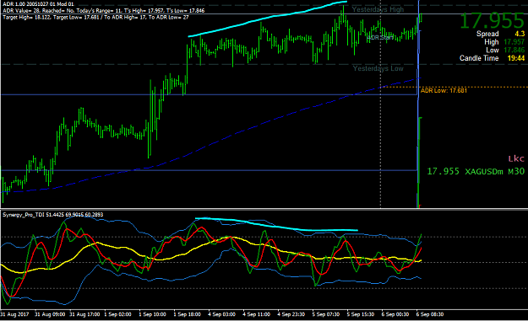This screenshot has height=321, width=528.
Task: Click the High value 17.957
Action: pos(514,42)
